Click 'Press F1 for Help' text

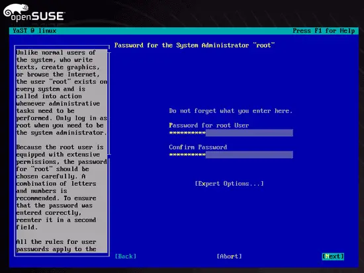pos(324,30)
